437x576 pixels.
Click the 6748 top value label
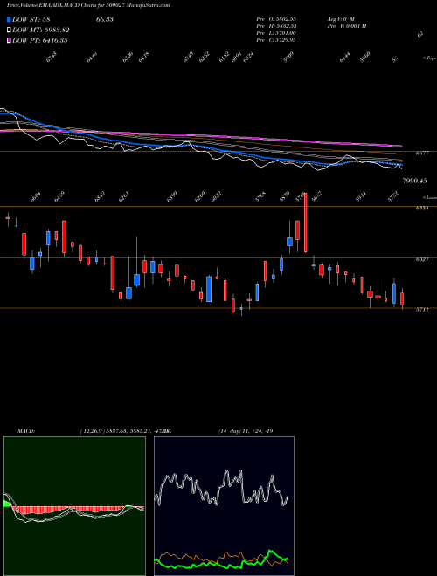[x=52, y=58]
